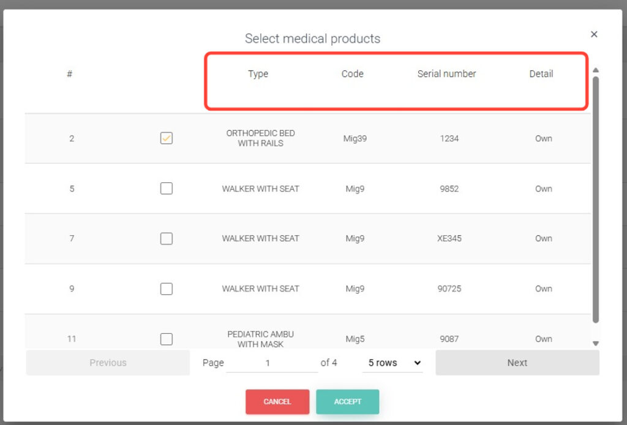Enable the Pediatric Ambu with Mask checkbox

tap(166, 339)
